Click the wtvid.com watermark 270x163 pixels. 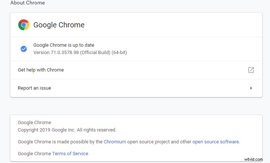pos(253,159)
